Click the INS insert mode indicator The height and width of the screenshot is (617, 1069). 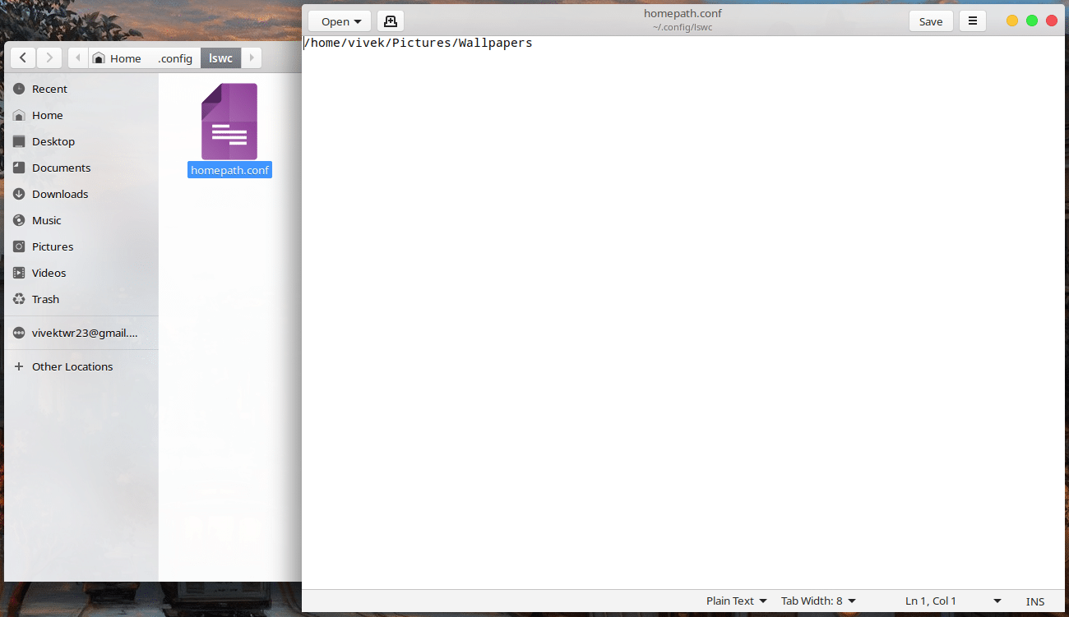coord(1035,601)
